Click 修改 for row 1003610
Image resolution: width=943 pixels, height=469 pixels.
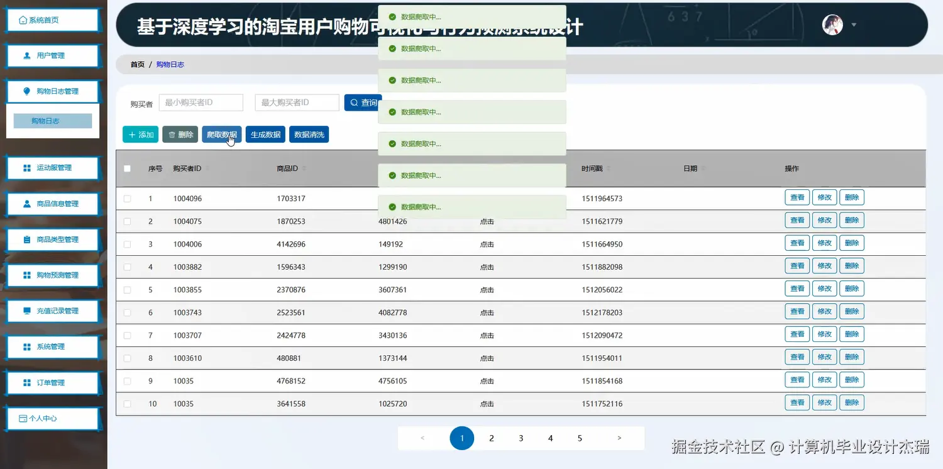tap(824, 357)
